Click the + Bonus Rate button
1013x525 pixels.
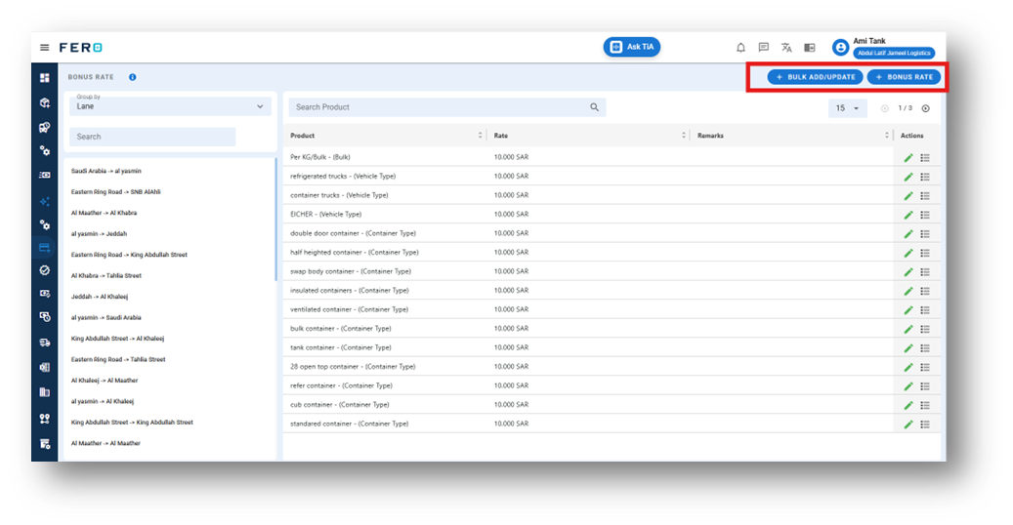pyautogui.click(x=904, y=77)
